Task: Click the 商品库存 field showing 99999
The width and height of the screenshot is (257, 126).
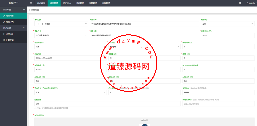Action: click(x=219, y=92)
